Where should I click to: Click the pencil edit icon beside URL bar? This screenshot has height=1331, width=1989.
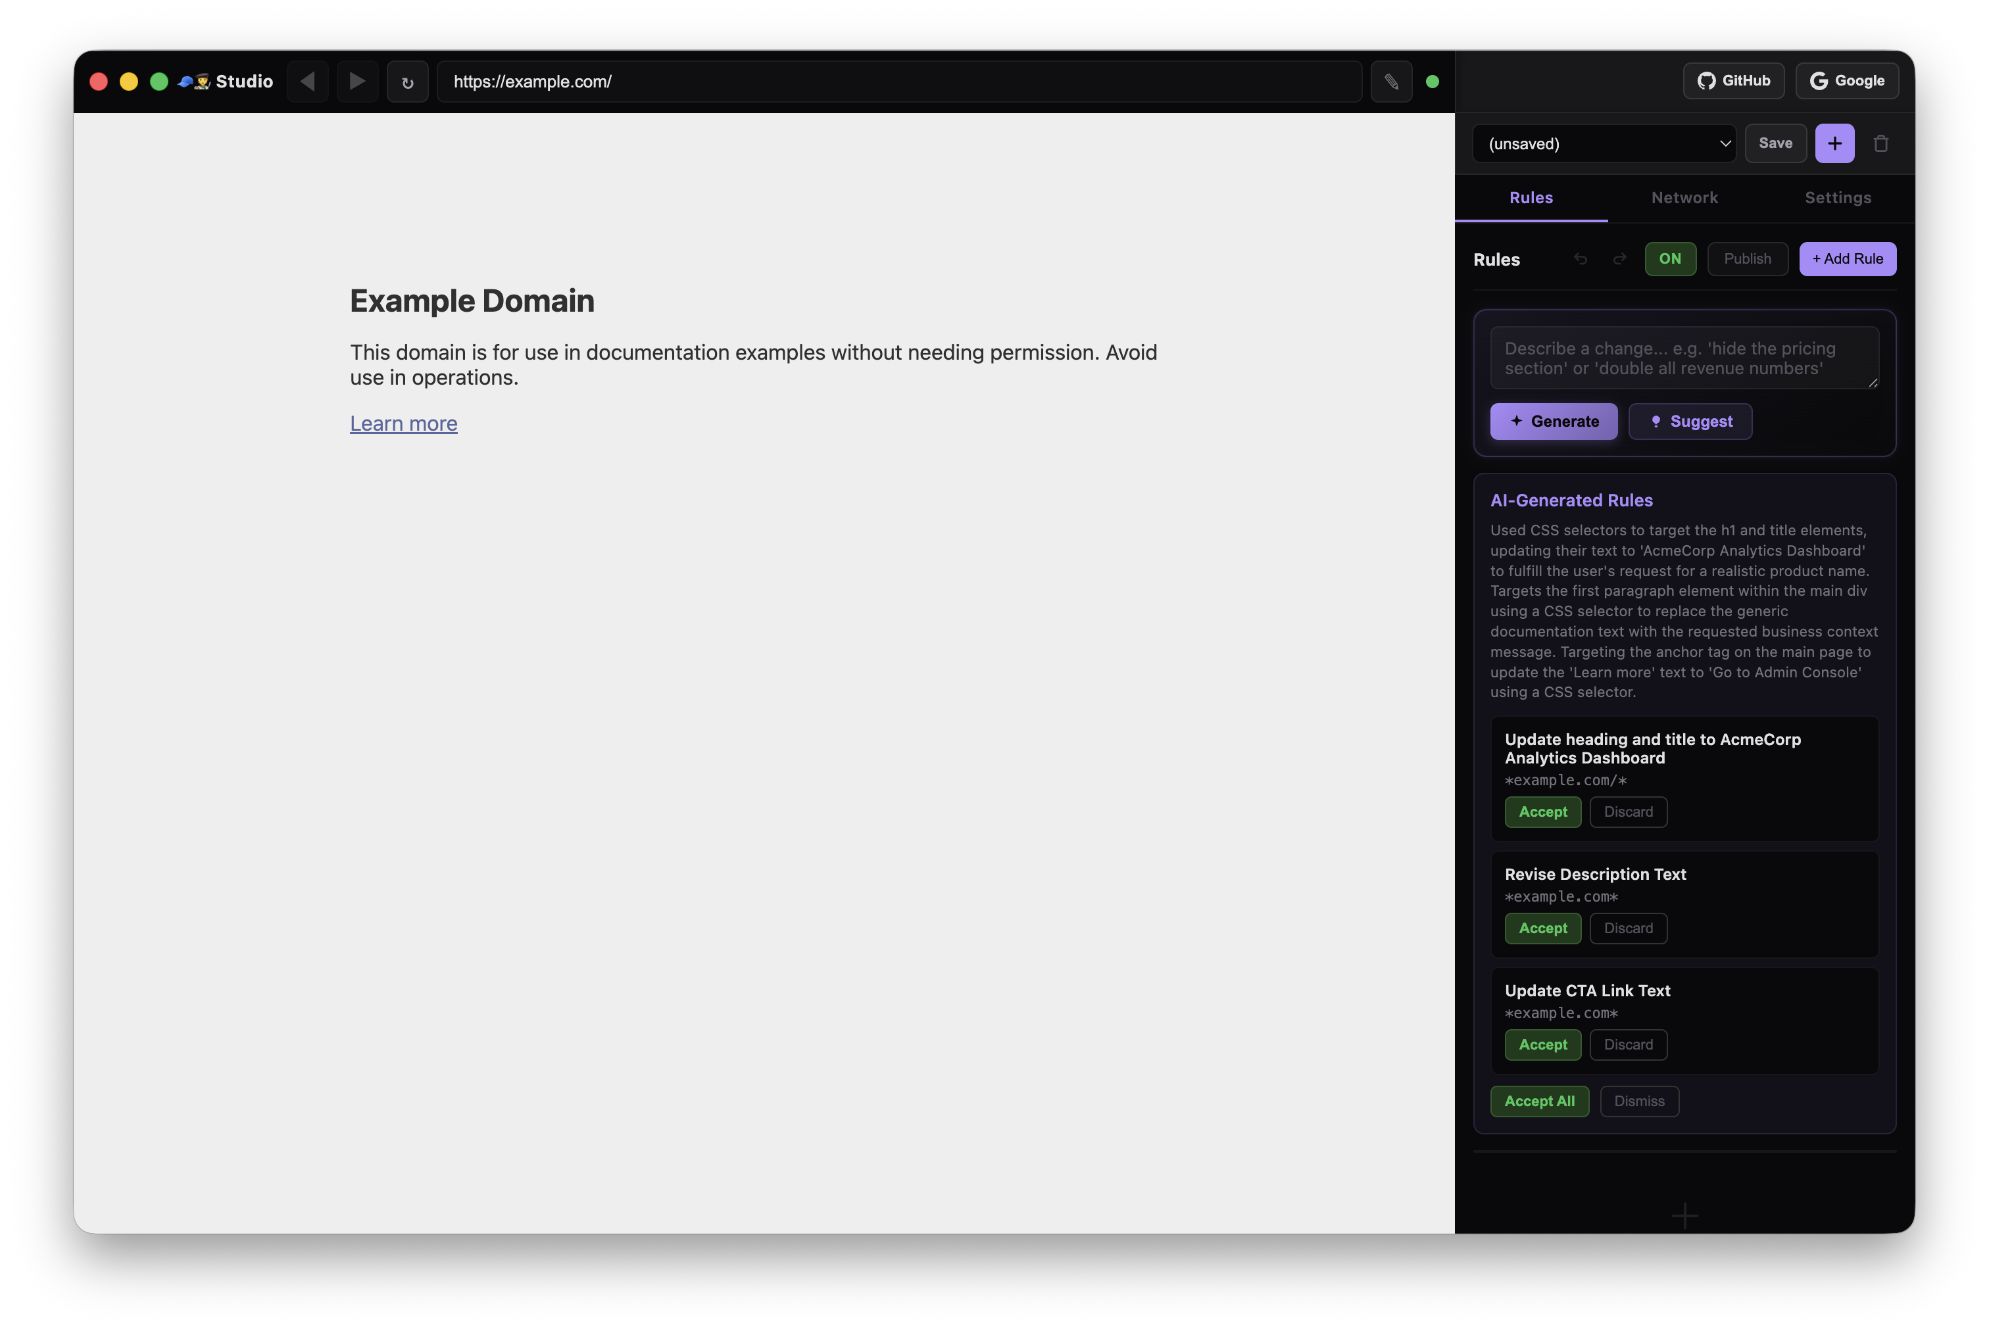(x=1390, y=82)
